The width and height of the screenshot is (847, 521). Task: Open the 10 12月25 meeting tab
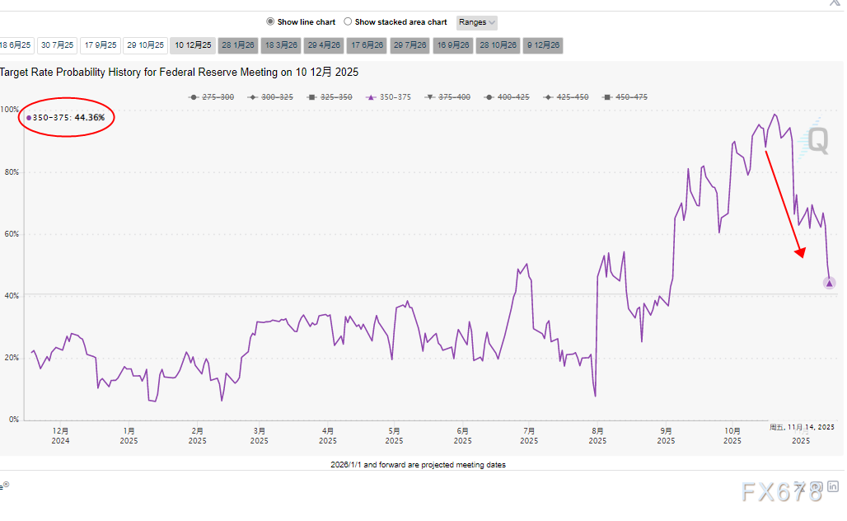pos(193,45)
